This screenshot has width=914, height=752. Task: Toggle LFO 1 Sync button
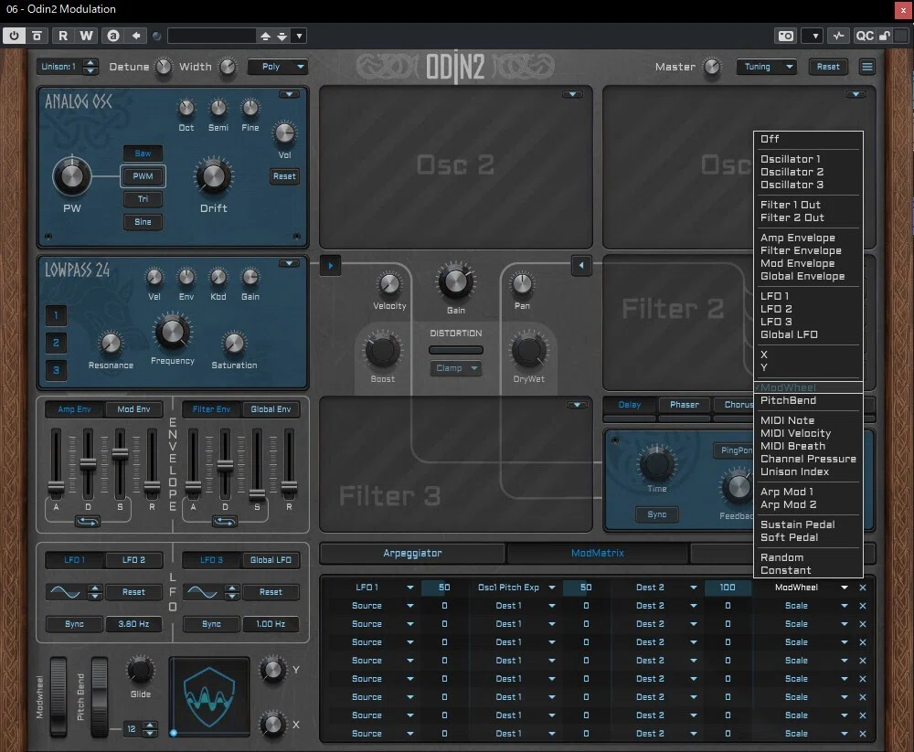[75, 624]
